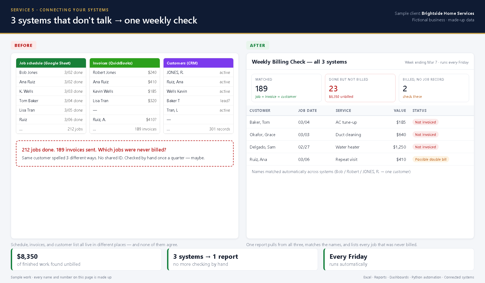Click the AC tune-up service cell
485x283 pixels.
pos(346,122)
